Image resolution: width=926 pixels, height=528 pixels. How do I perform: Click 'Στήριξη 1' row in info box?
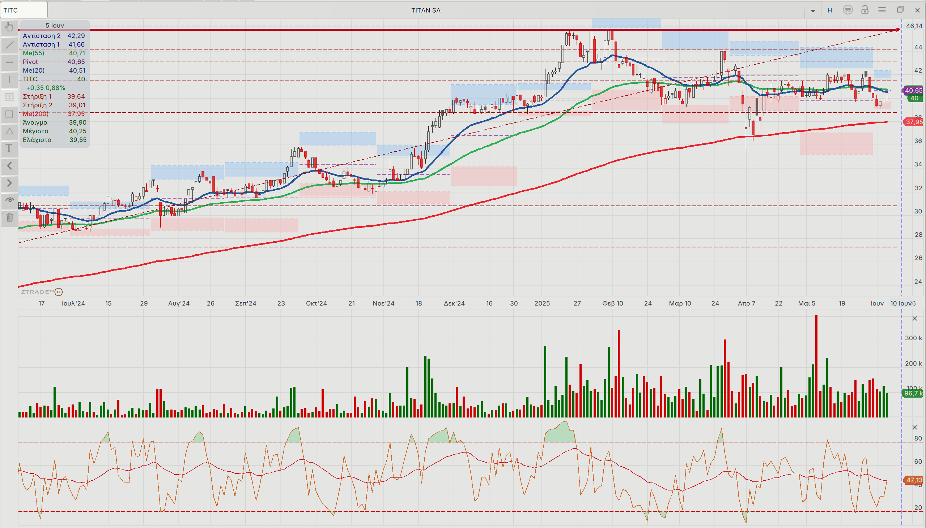point(54,96)
